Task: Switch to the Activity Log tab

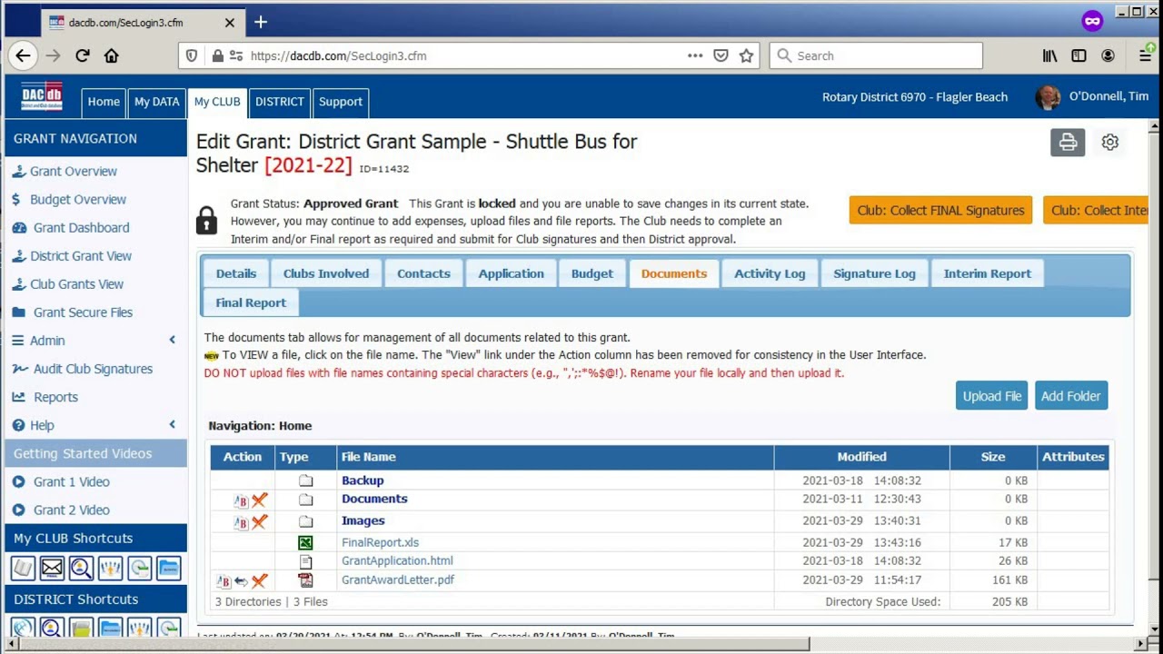Action: coord(770,273)
